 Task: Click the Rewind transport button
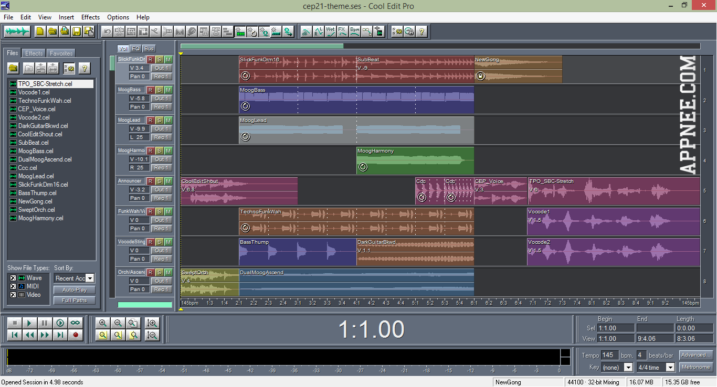(x=30, y=335)
